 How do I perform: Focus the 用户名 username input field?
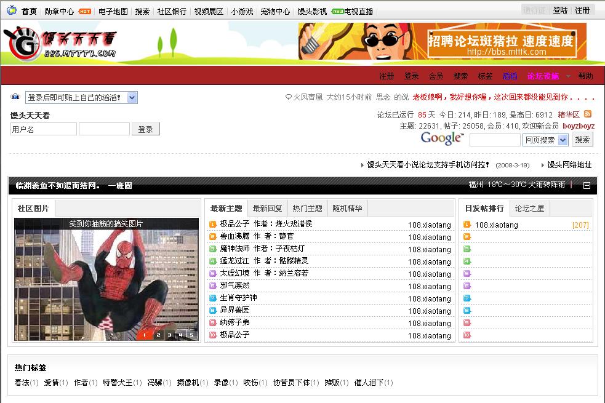point(44,129)
